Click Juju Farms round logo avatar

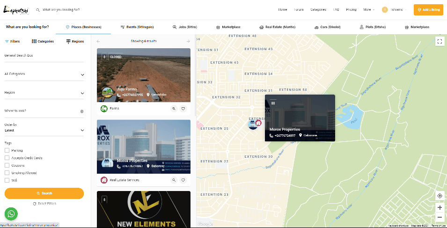tap(108, 93)
